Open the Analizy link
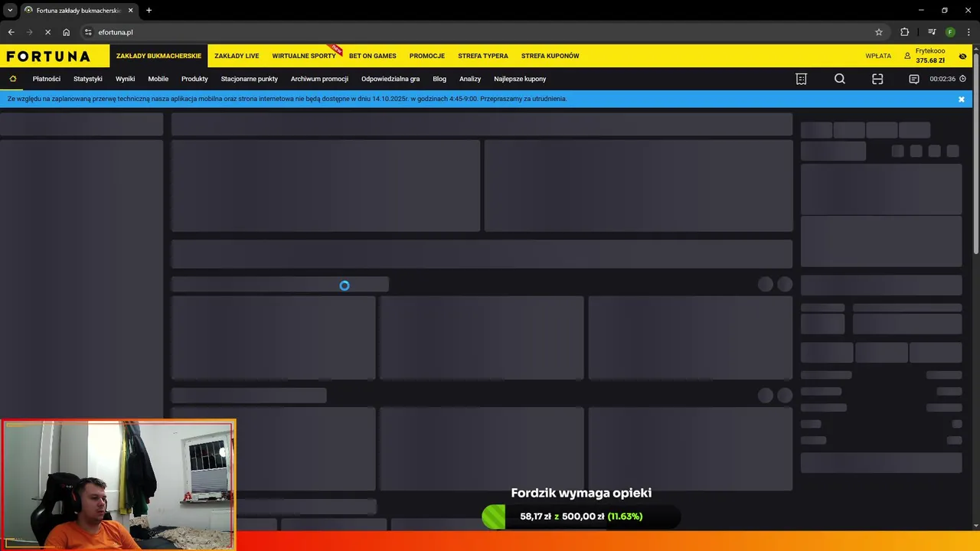Screen dimensions: 980x551 click(470, 79)
